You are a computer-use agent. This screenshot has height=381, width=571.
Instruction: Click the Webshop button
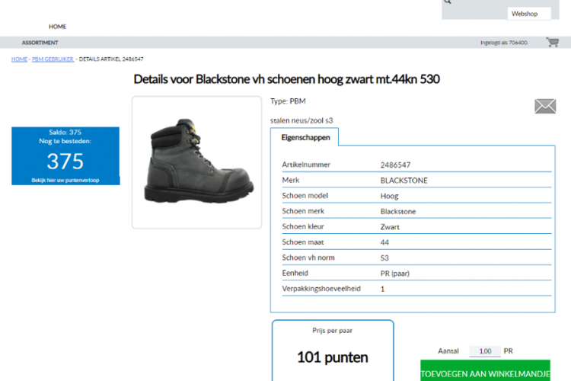(x=529, y=14)
